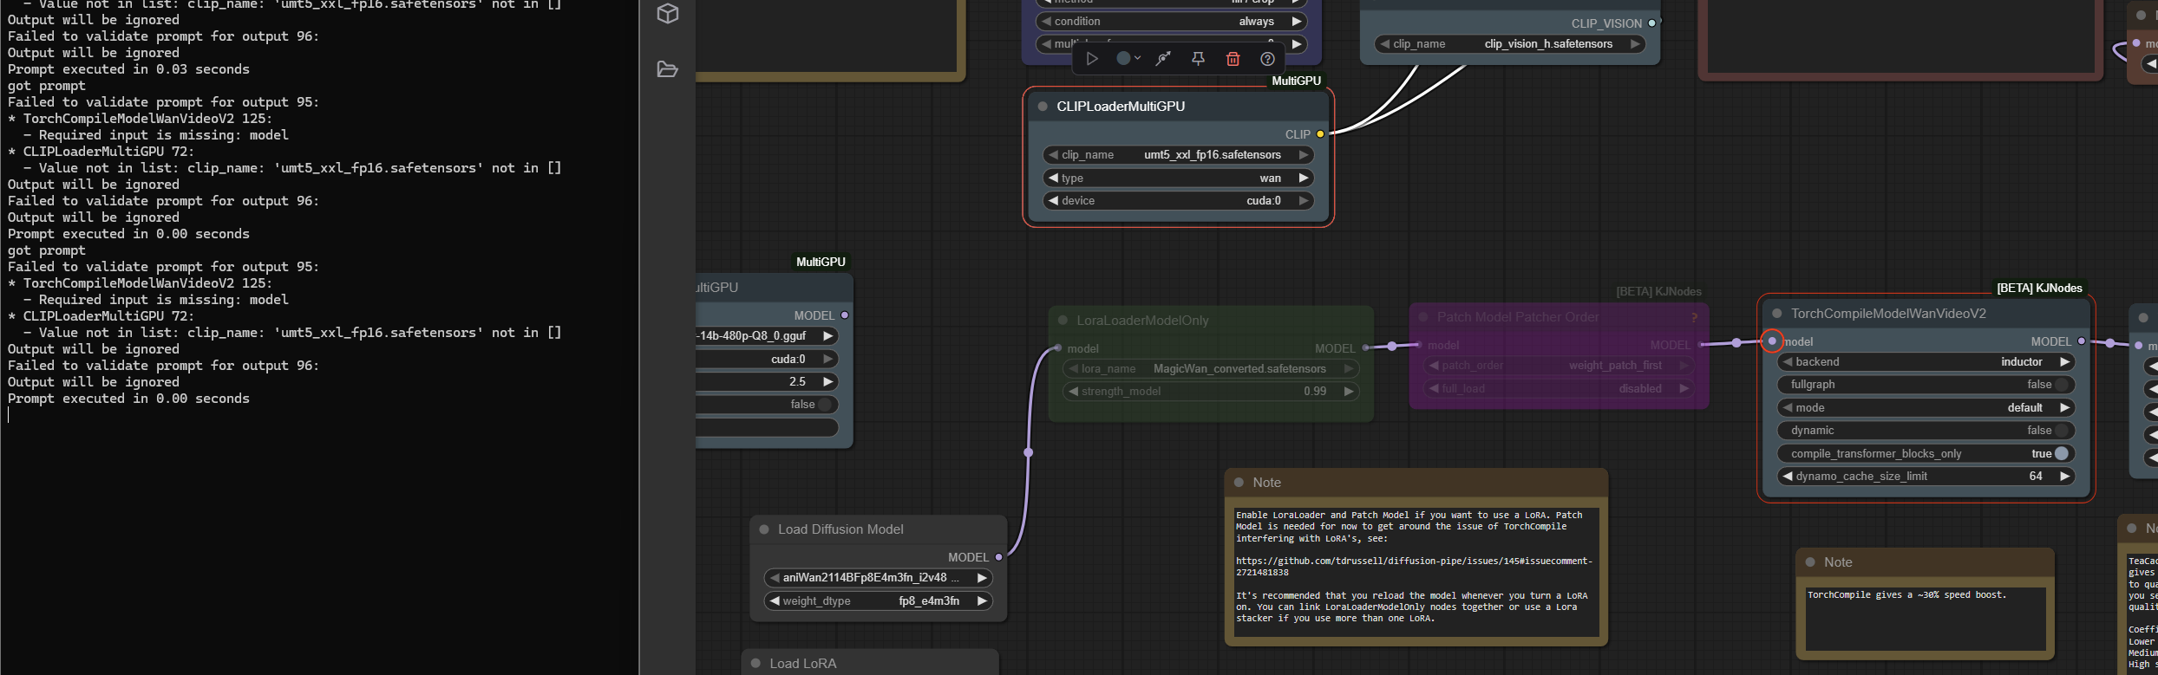Image resolution: width=2158 pixels, height=675 pixels.
Task: Click the 2.5 value field in the gguf MultiGPU node
Action: (x=767, y=382)
